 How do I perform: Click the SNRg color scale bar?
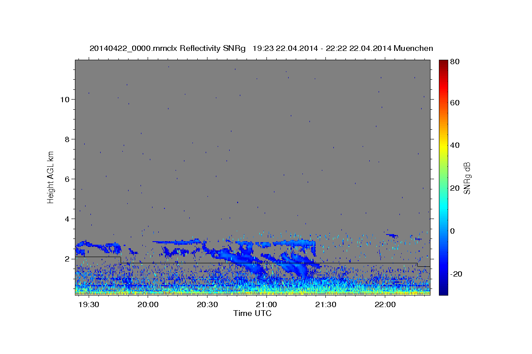click(443, 177)
